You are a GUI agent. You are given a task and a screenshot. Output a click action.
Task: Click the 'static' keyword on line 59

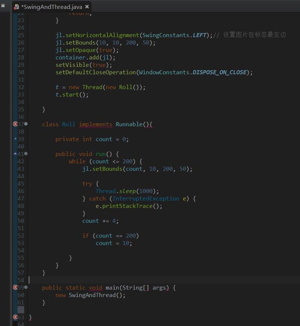[x=76, y=288]
